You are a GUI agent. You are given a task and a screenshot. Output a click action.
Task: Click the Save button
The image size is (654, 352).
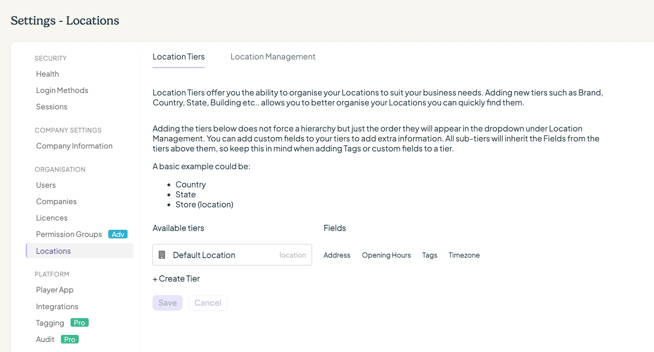pyautogui.click(x=167, y=303)
